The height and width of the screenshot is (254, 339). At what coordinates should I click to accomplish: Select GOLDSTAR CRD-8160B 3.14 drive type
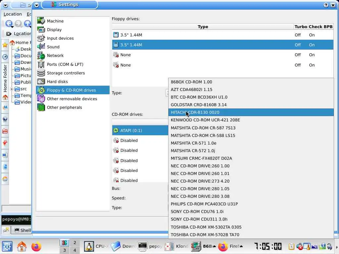tap(251, 105)
